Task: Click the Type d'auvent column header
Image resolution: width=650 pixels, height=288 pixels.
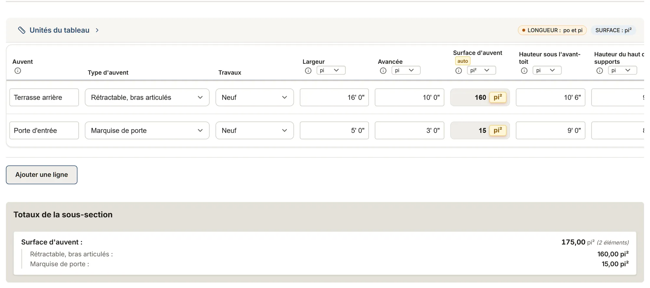Action: click(108, 73)
